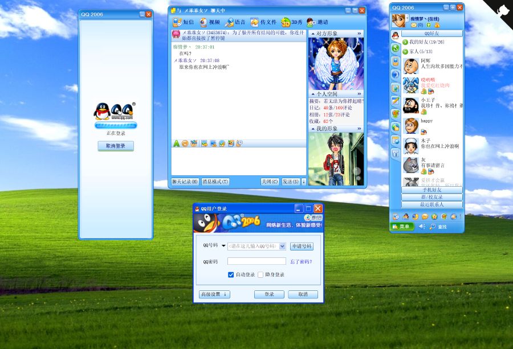Click the 忘了密码? link

[x=301, y=261]
